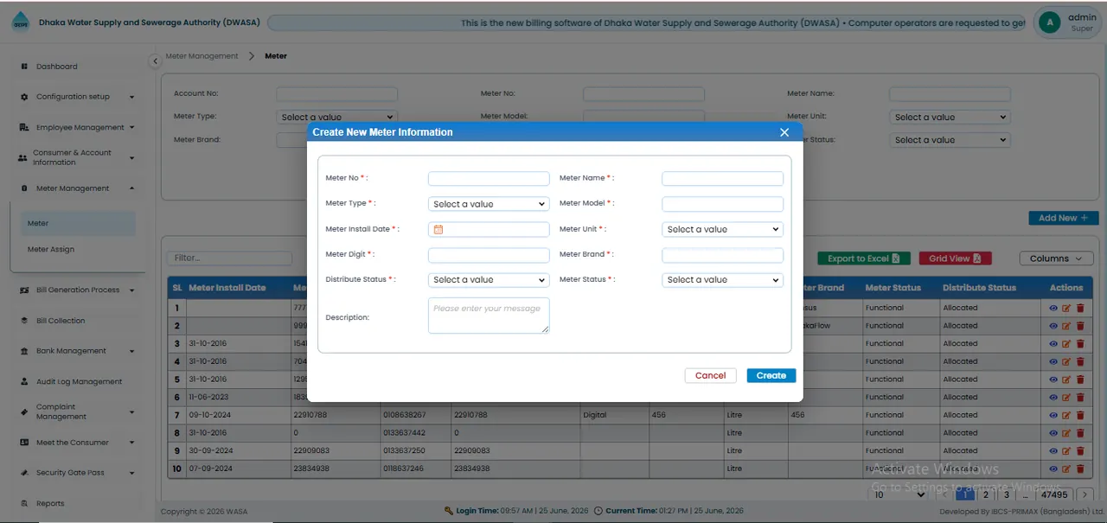This screenshot has height=523, width=1107.
Task: Open the Distribute Status dropdown in dialog
Action: pyautogui.click(x=489, y=280)
